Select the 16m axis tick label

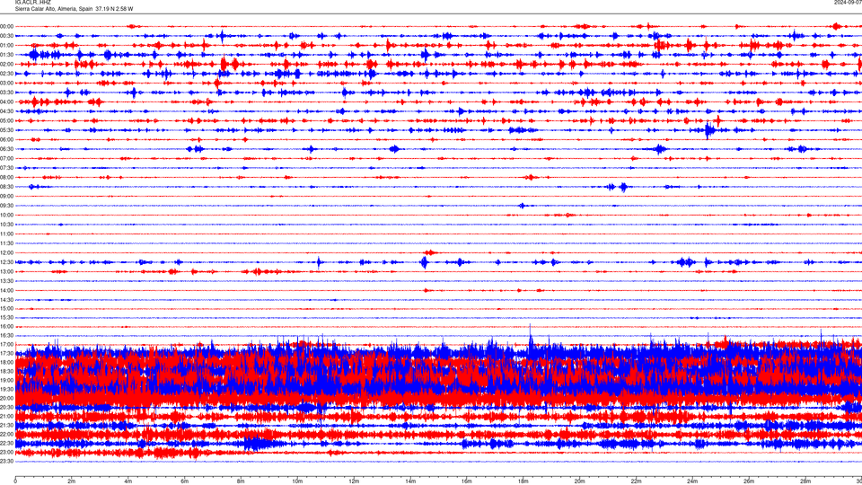pyautogui.click(x=467, y=481)
